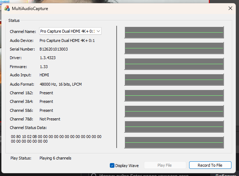
Task: Click the channel status hex data line
Action: [56, 139]
